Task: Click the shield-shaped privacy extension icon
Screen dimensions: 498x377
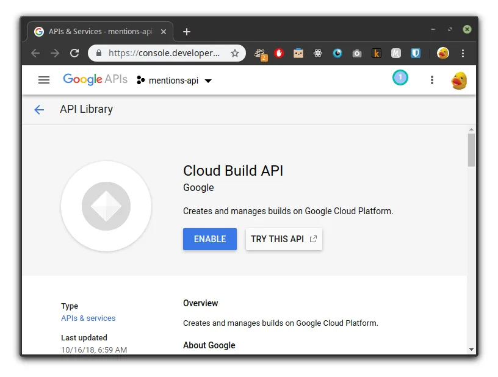Action: (416, 53)
